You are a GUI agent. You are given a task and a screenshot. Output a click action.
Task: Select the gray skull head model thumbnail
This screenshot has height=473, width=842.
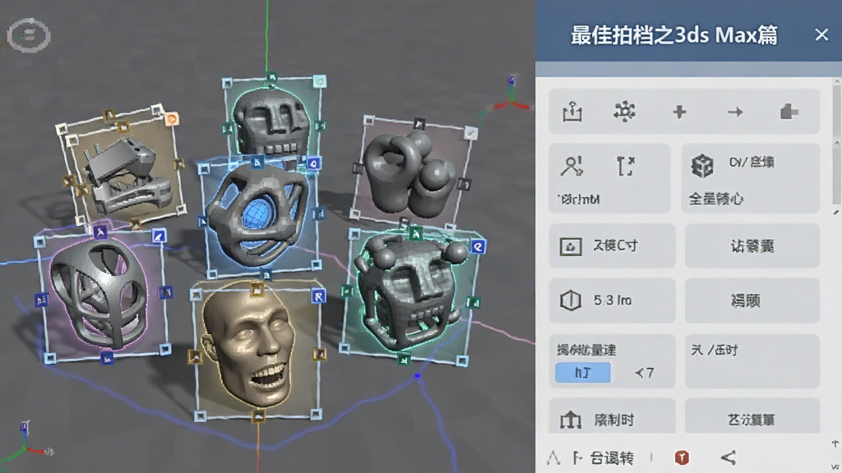(x=272, y=122)
